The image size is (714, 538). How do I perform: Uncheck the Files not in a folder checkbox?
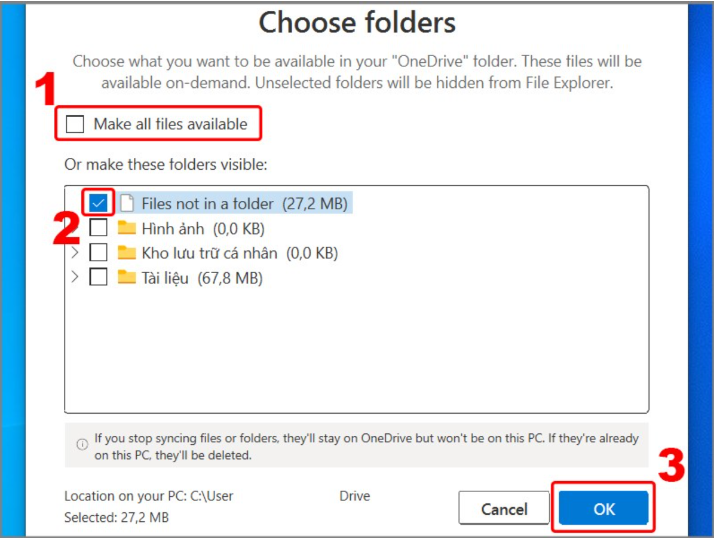pos(99,203)
